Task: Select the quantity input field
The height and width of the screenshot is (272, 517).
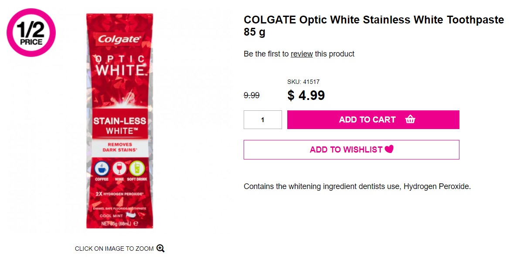Action: [263, 119]
